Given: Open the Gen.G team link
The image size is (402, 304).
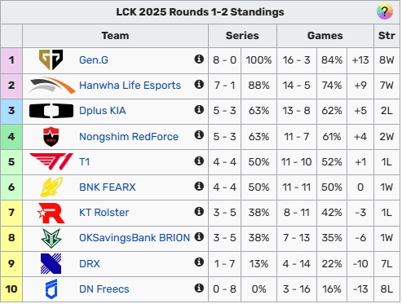Looking at the screenshot, I should [94, 59].
